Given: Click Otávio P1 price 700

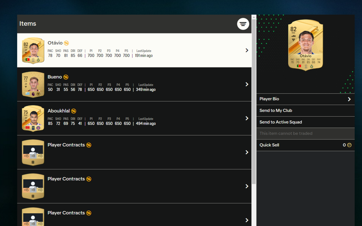Looking at the screenshot, I should (x=91, y=56).
